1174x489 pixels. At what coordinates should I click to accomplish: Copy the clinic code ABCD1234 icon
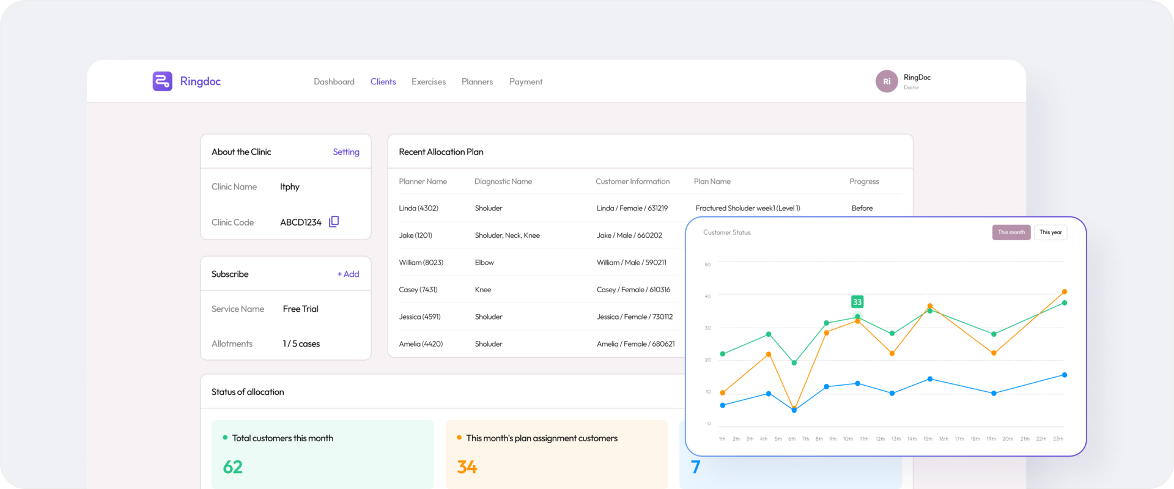click(334, 222)
